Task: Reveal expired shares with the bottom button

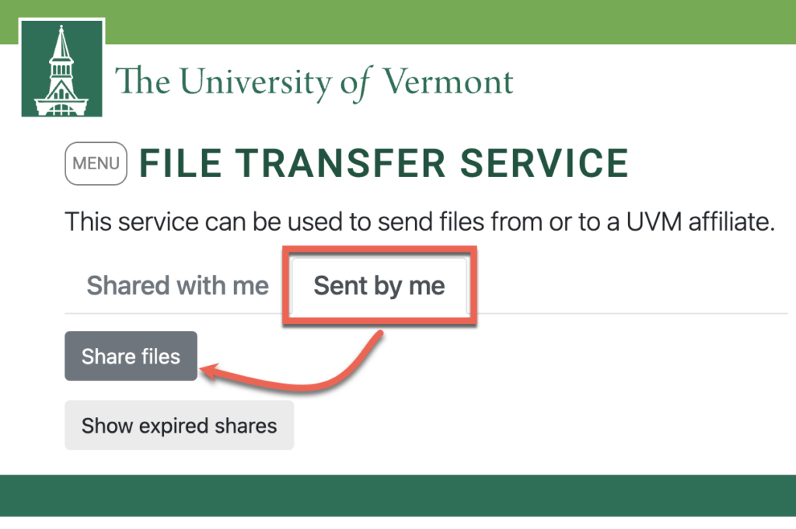Action: [x=179, y=426]
